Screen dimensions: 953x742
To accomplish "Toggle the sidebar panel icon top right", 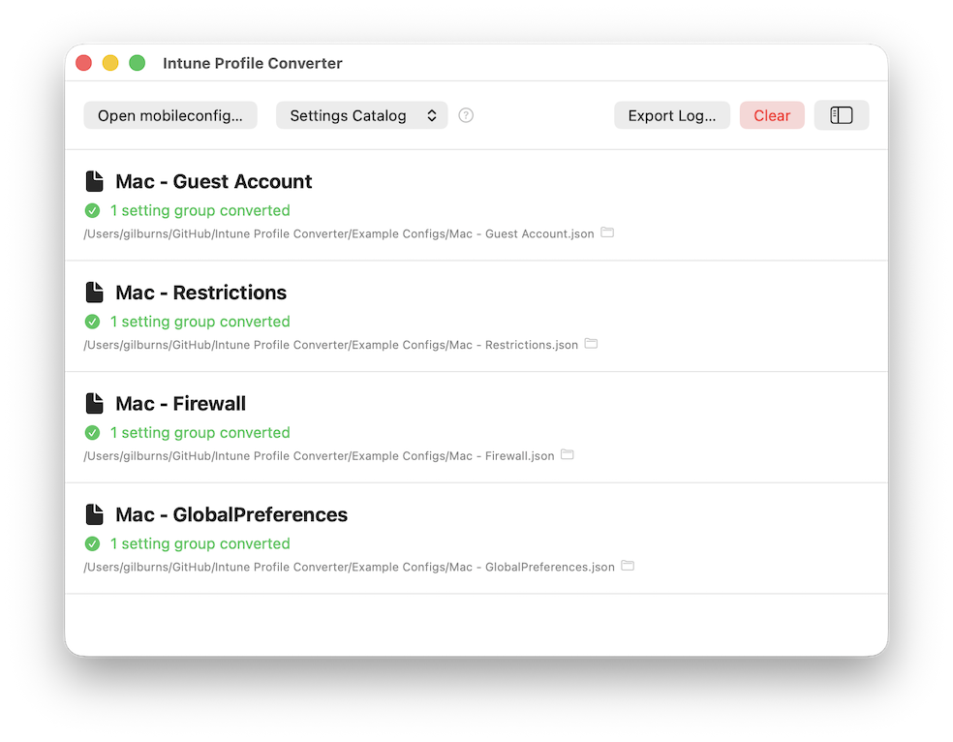I will coord(841,114).
